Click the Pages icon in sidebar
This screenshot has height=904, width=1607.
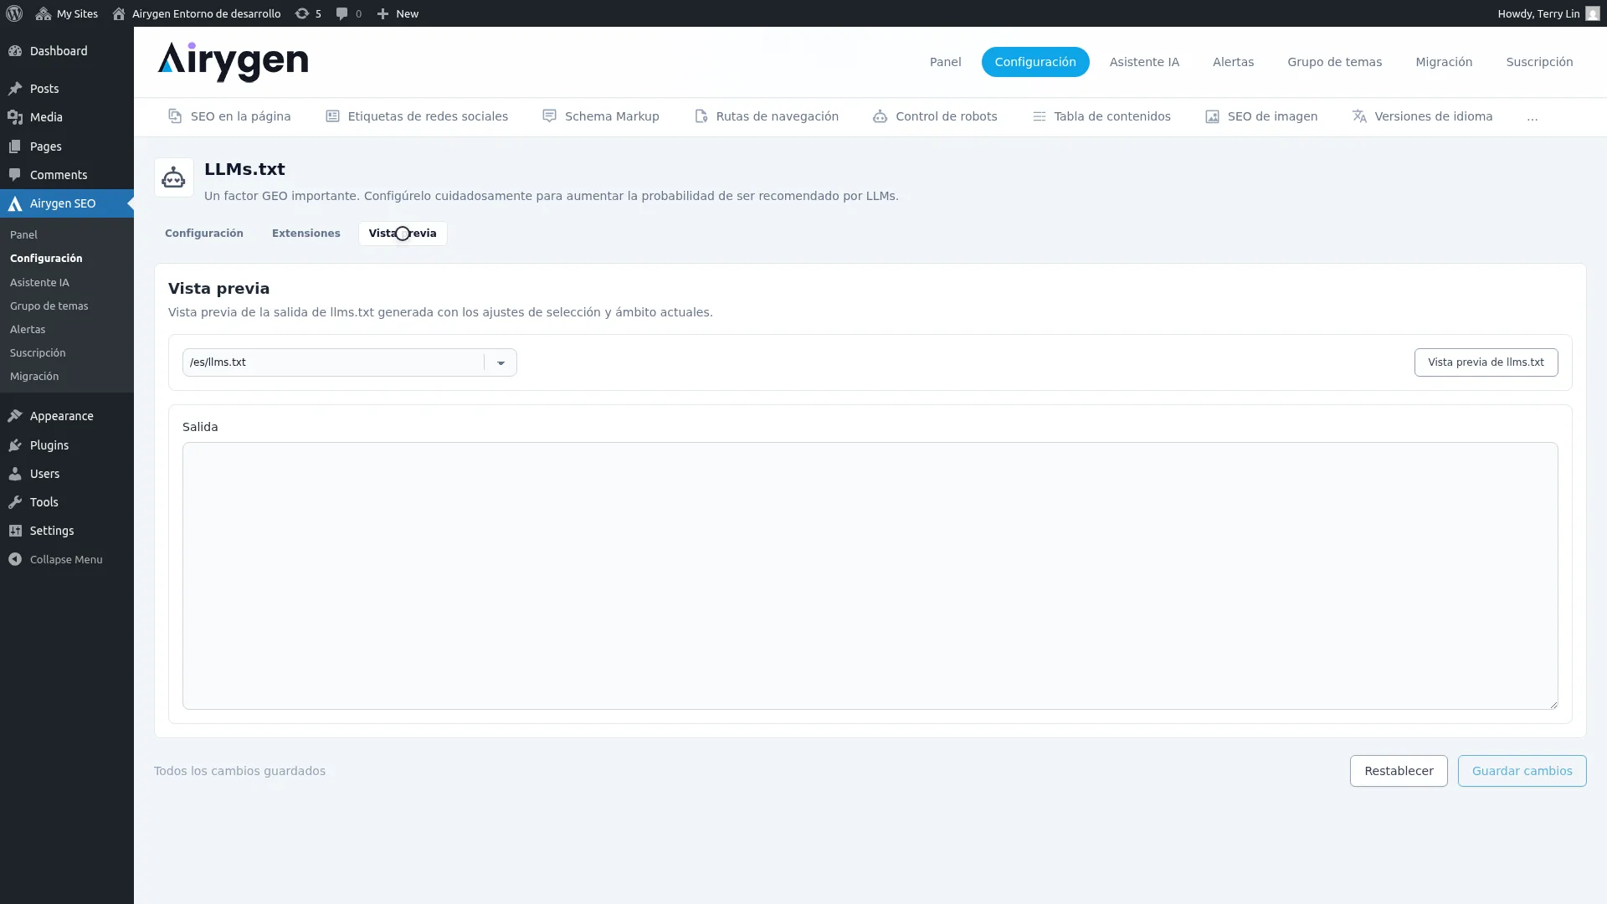pyautogui.click(x=15, y=146)
